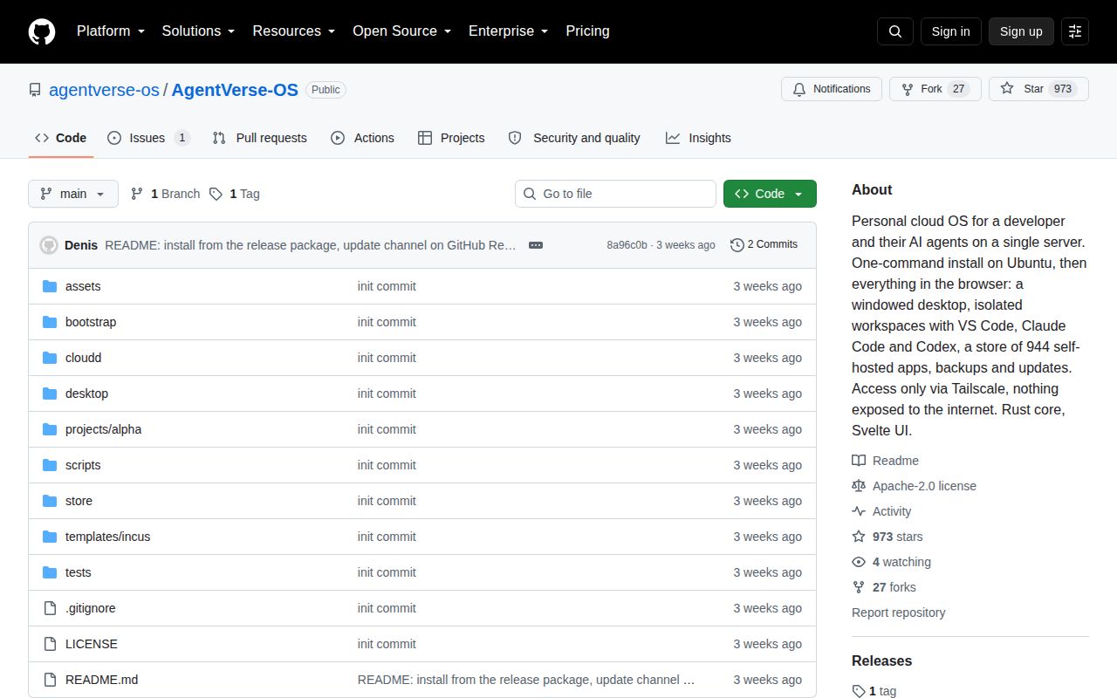1117x698 pixels.
Task: Expand the Platform menu
Action: (109, 31)
